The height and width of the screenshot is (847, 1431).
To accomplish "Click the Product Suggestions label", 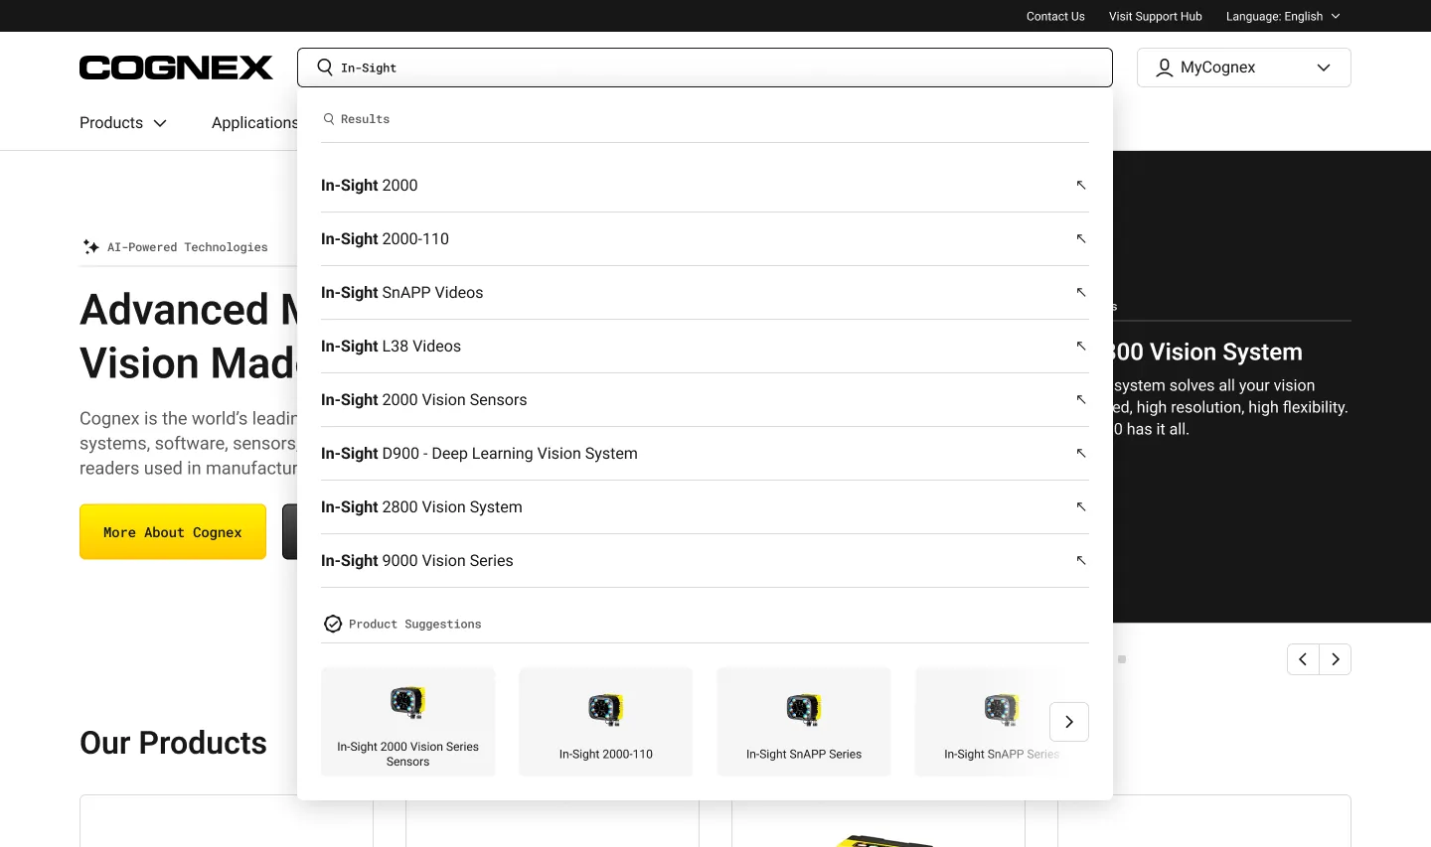I will pyautogui.click(x=415, y=624).
